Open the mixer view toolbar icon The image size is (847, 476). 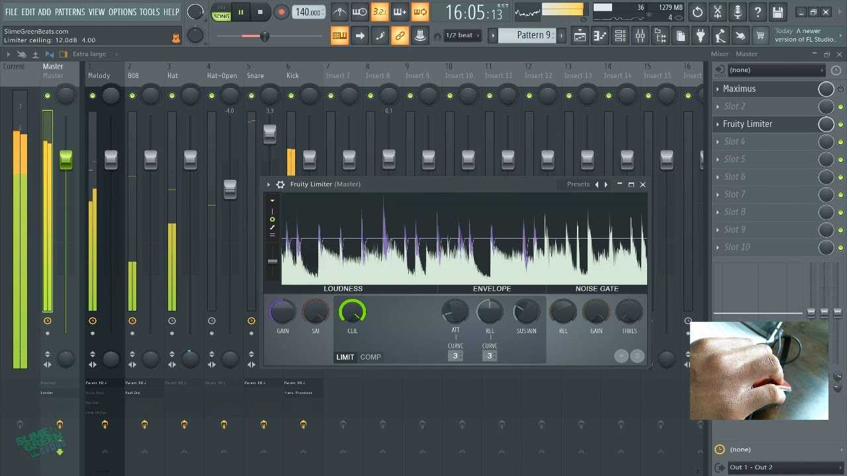coord(640,36)
